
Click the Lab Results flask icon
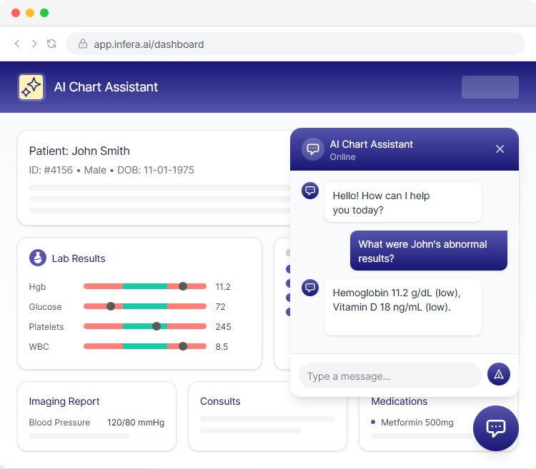click(38, 258)
